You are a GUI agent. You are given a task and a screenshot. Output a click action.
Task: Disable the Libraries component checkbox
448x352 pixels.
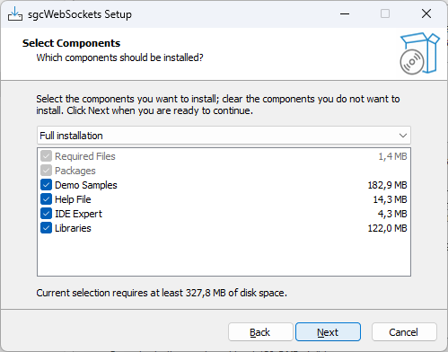tap(46, 228)
